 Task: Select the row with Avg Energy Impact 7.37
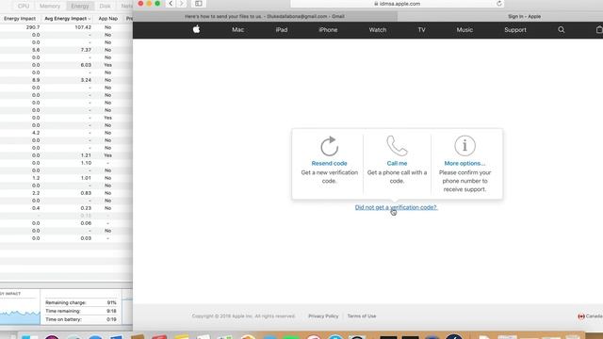click(x=66, y=50)
